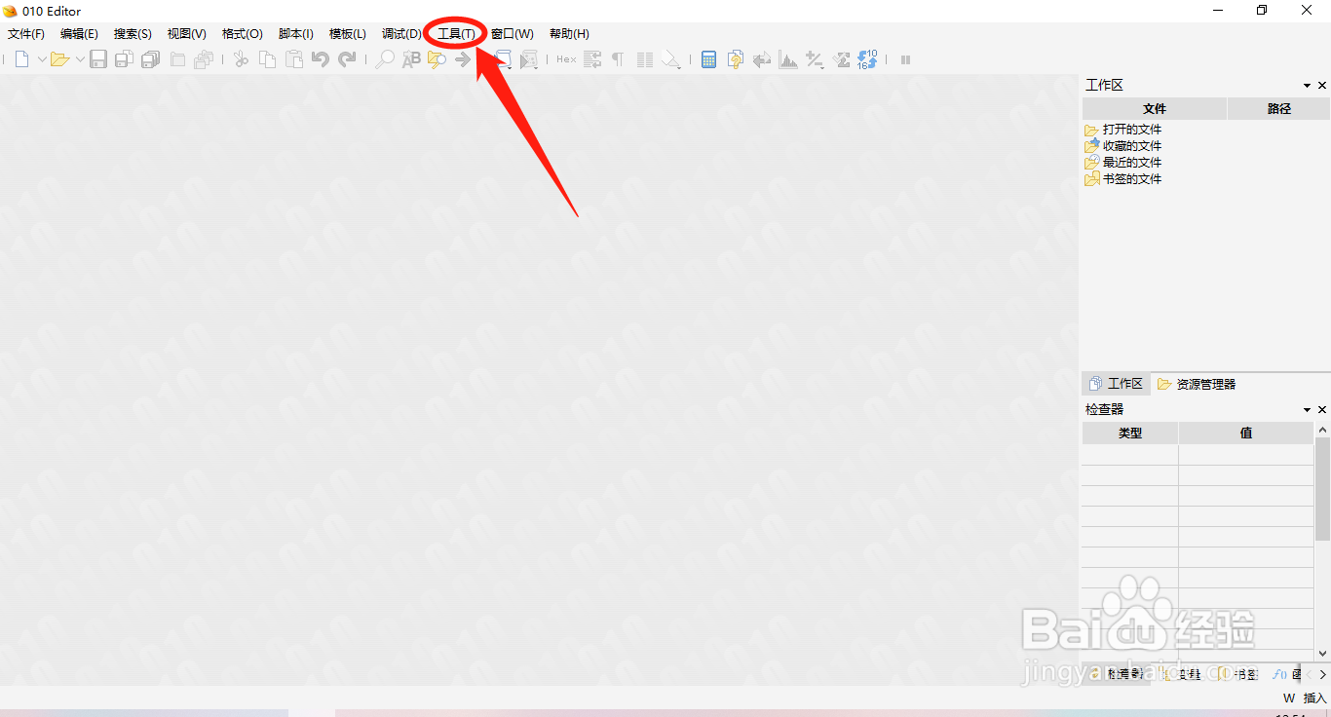The height and width of the screenshot is (717, 1331).
Task: Click the Save As toolbar icon
Action: point(124,59)
